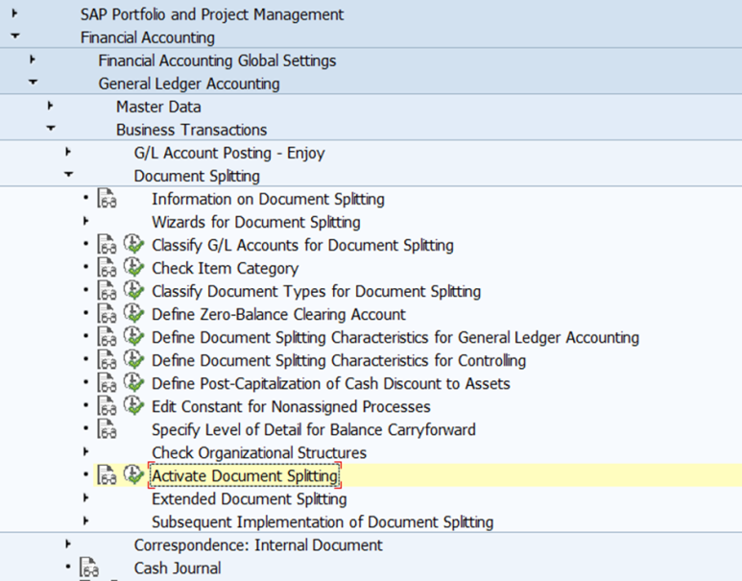Screen dimensions: 742x581
Task: Click 'Business Transactions' label
Action: [x=192, y=130]
